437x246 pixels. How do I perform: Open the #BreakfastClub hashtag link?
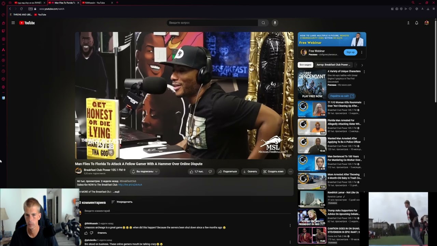tap(128, 181)
